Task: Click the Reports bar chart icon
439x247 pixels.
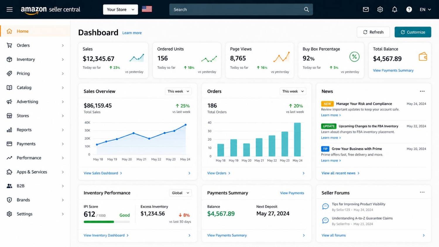Action: point(9,130)
